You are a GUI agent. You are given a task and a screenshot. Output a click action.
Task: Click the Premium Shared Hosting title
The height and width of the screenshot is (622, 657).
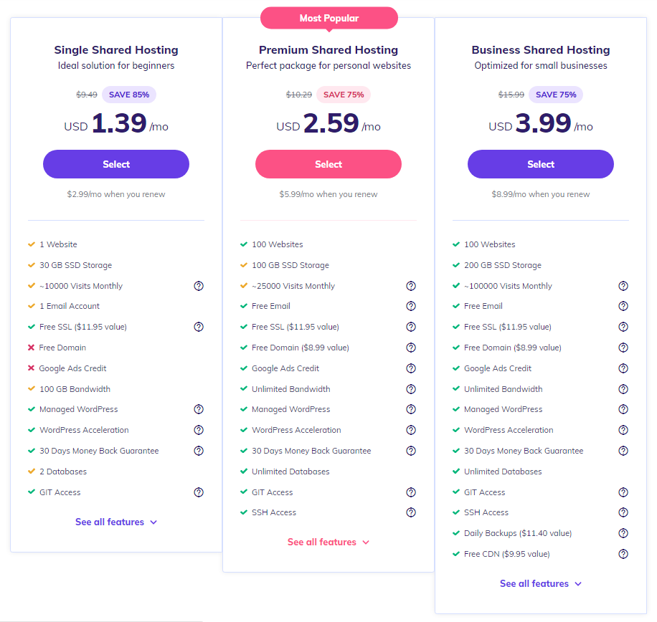(328, 50)
